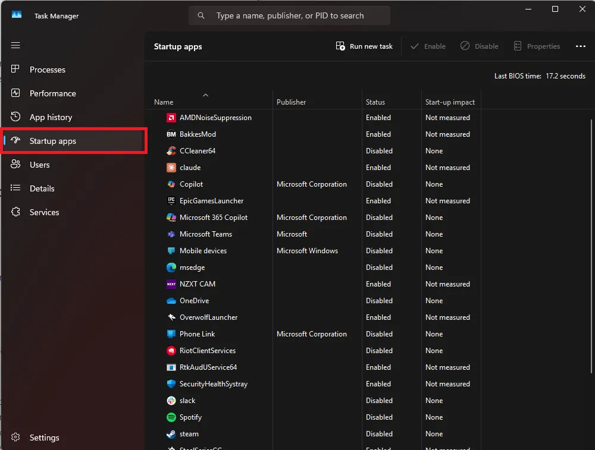The width and height of the screenshot is (595, 450).
Task: Click the Enable button
Action: (x=428, y=46)
